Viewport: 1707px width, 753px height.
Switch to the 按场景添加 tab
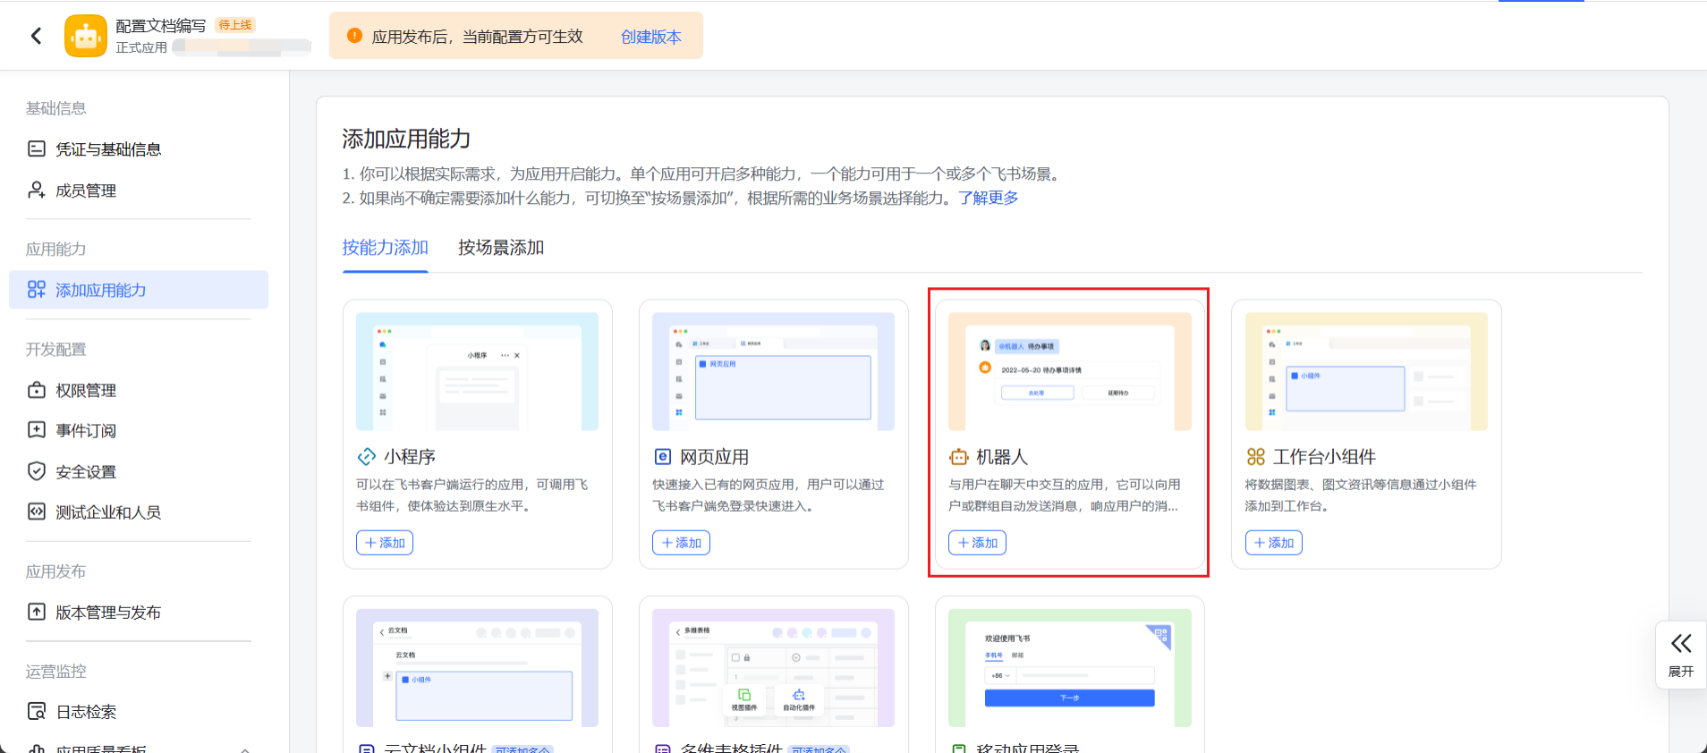pyautogui.click(x=501, y=248)
